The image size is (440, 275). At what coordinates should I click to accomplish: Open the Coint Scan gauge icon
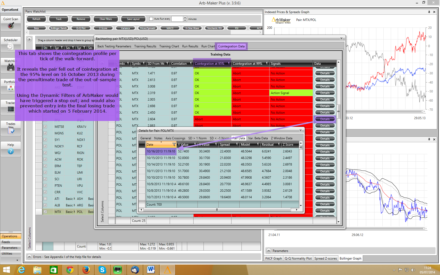pyautogui.click(x=11, y=26)
